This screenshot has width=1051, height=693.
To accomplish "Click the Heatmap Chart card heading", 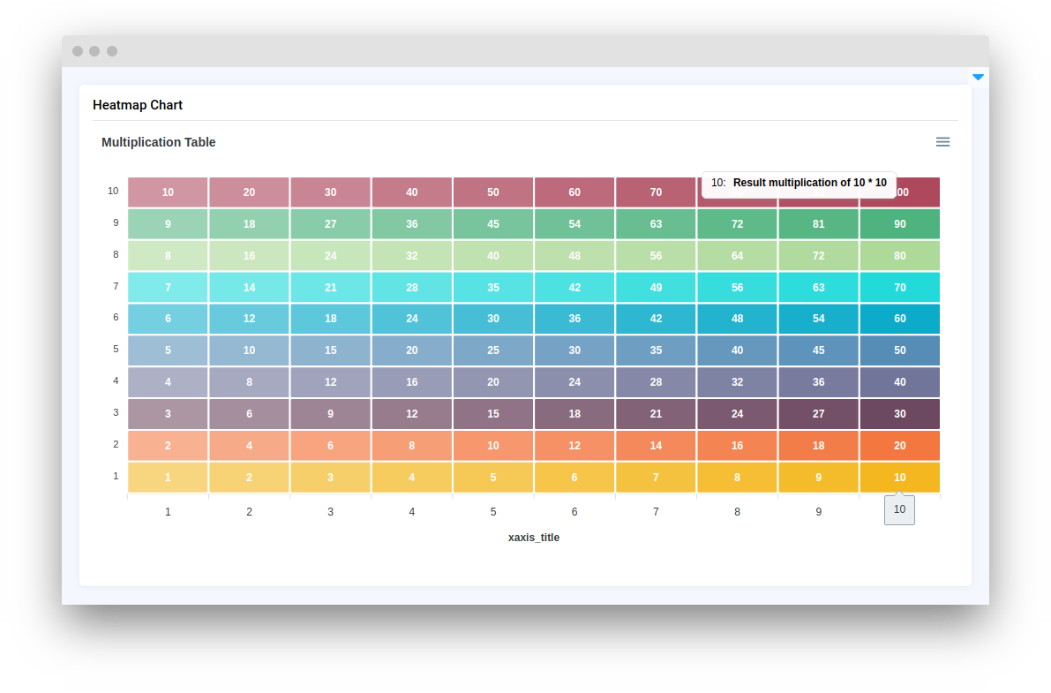I will [x=138, y=105].
